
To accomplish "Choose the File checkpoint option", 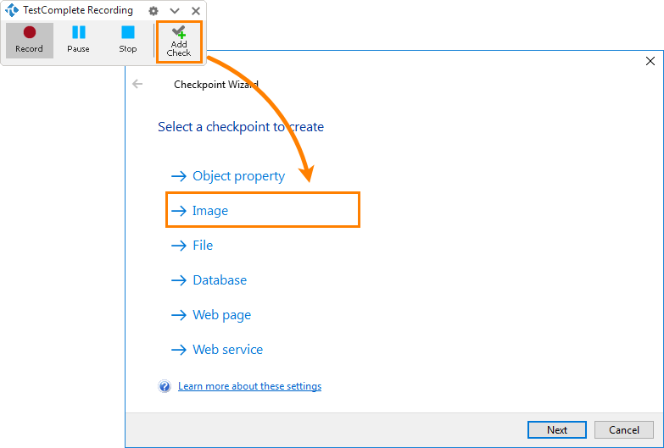I will 193,246.
